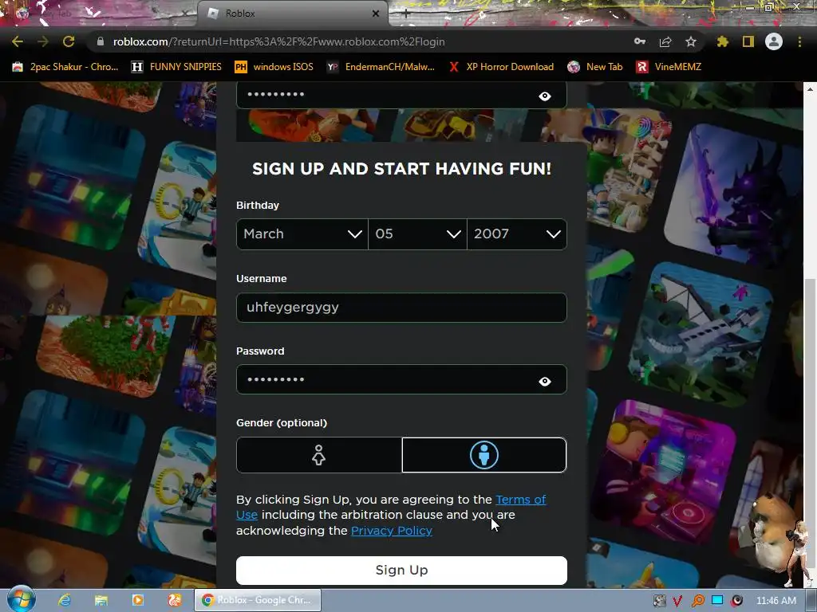The width and height of the screenshot is (817, 612).
Task: Close the Roblox tab
Action: coord(376,14)
